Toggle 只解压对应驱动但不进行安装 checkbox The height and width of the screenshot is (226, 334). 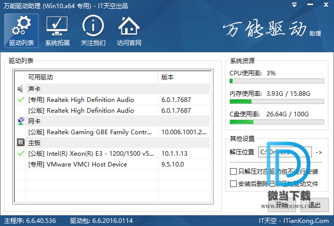click(233, 171)
